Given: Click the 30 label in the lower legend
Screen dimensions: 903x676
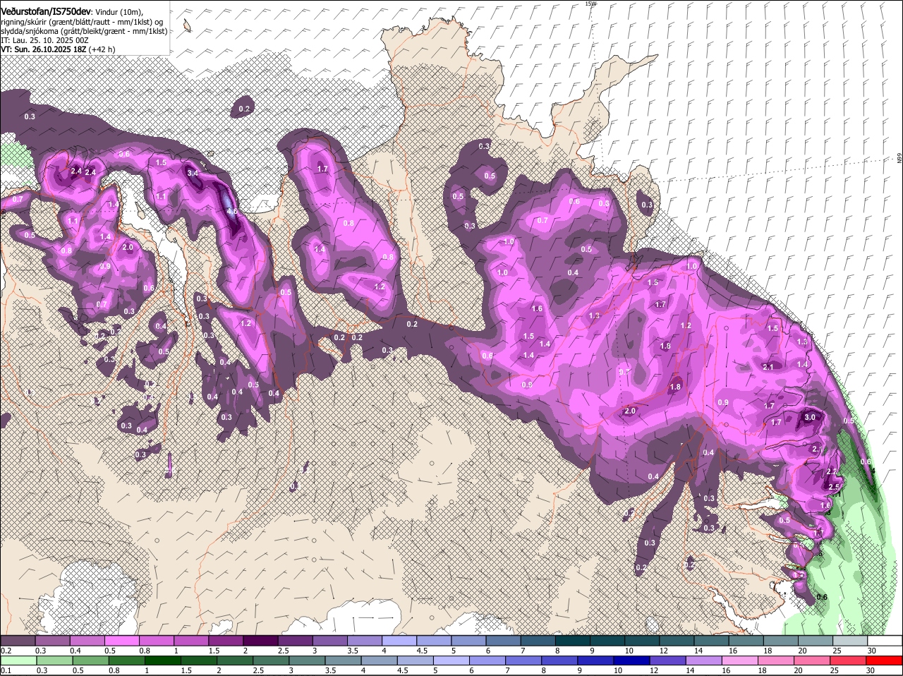Looking at the screenshot, I should (x=871, y=670).
